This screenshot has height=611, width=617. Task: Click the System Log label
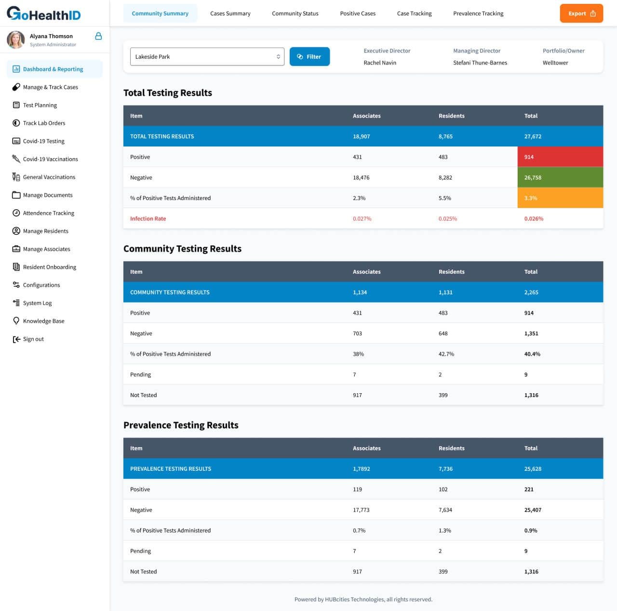click(x=37, y=303)
